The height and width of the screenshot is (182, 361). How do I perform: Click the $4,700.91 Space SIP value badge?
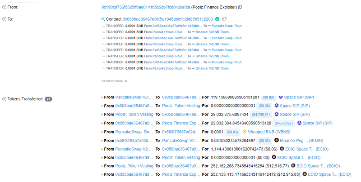262,115
